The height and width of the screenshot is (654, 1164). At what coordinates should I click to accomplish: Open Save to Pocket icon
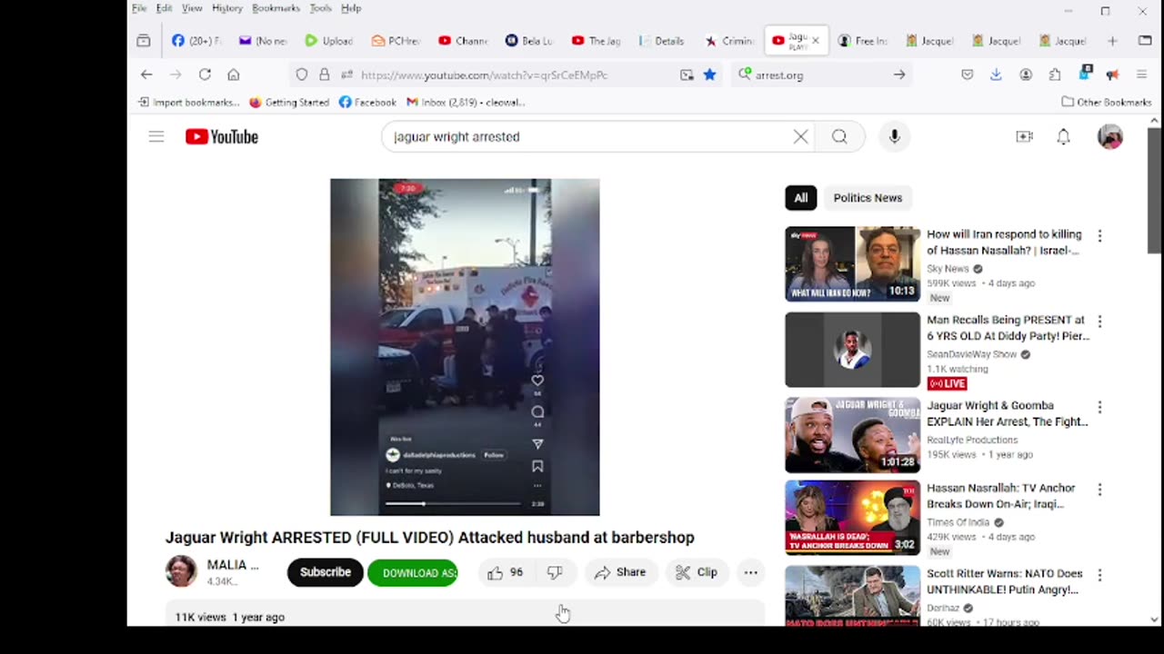click(x=968, y=74)
